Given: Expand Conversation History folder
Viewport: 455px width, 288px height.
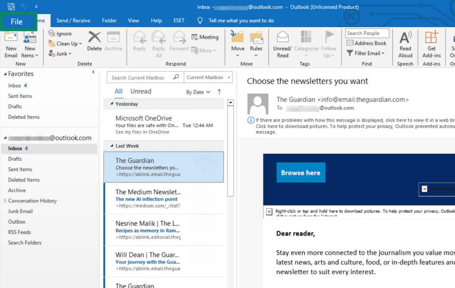Looking at the screenshot, I should [5, 200].
